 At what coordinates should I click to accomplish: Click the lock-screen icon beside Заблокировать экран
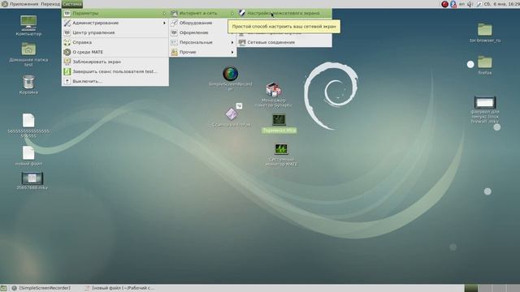coord(67,62)
